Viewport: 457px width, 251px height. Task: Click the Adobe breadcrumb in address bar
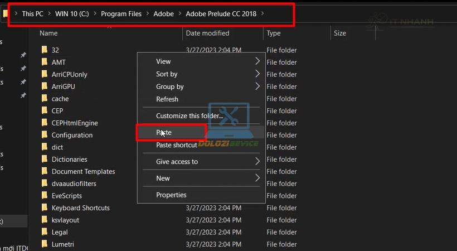tap(164, 13)
